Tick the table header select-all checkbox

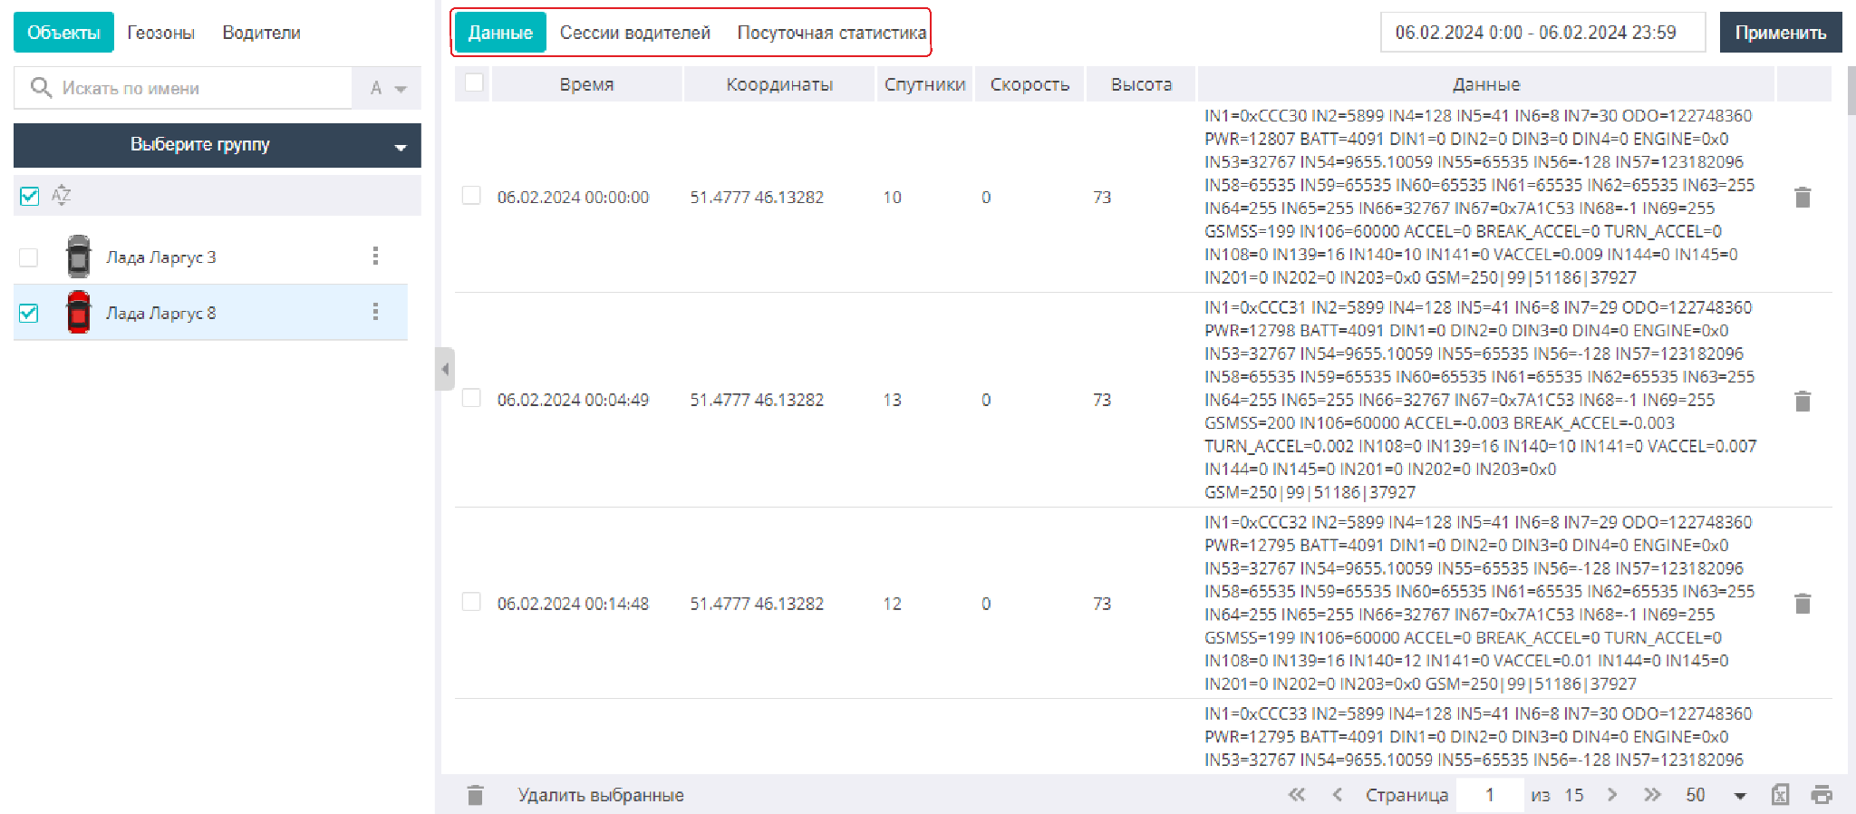[x=474, y=82]
